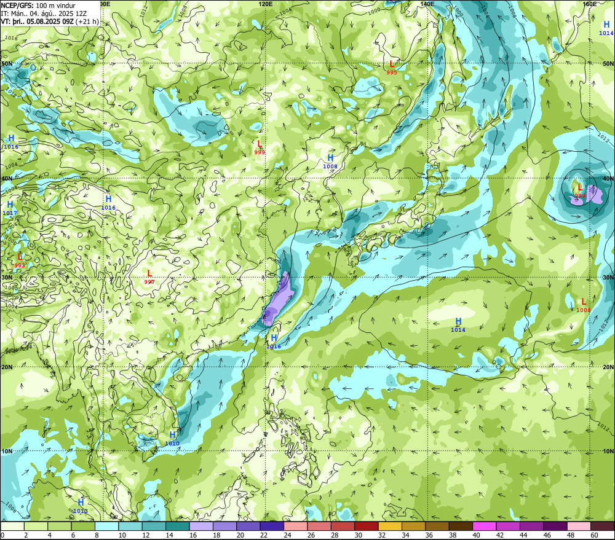Click the purple strong-wind patch in Taiwan Strait
The height and width of the screenshot is (540, 615).
[279, 300]
